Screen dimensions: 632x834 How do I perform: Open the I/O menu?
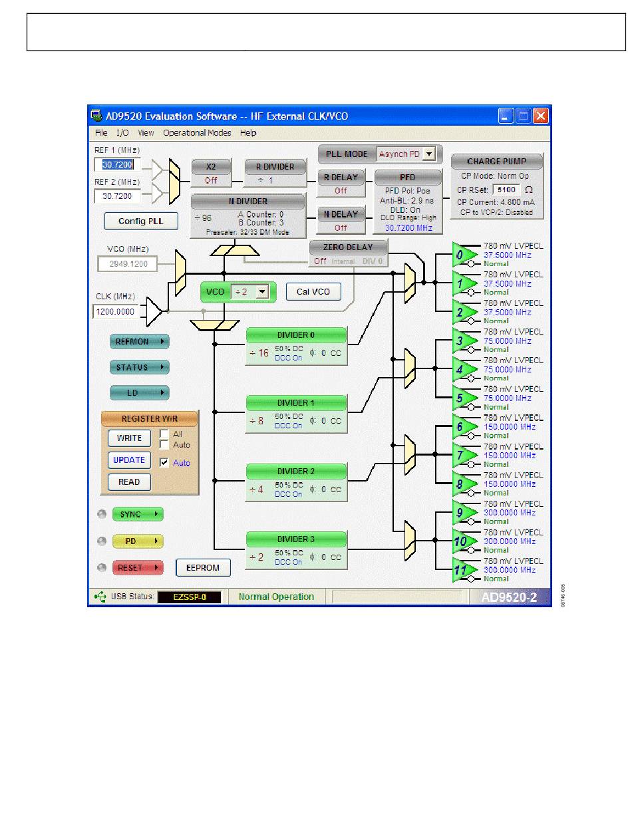pyautogui.click(x=123, y=133)
